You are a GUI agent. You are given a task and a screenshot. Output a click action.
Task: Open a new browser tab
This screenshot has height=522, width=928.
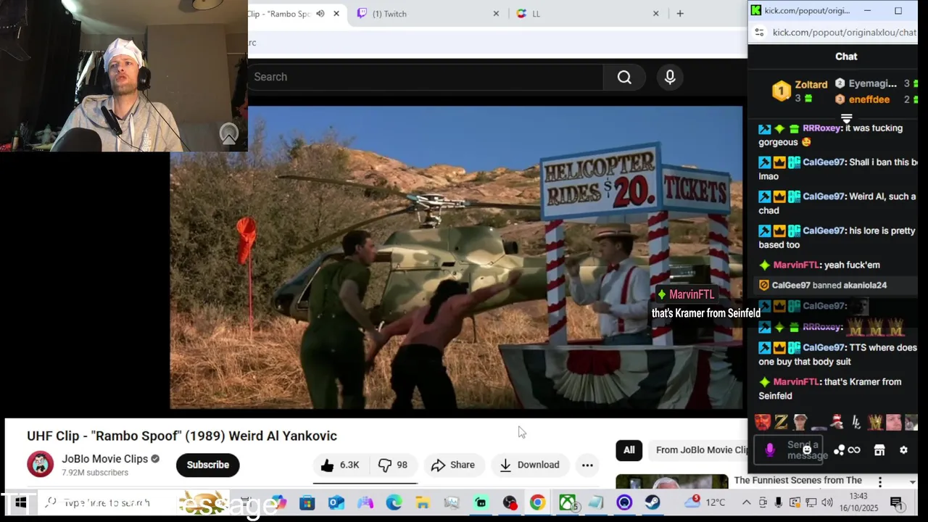pyautogui.click(x=680, y=14)
